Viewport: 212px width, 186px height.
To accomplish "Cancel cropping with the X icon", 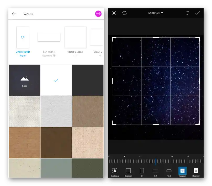I will [x=114, y=13].
